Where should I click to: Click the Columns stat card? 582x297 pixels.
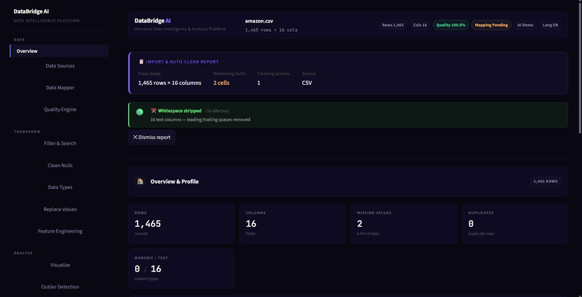coord(293,223)
